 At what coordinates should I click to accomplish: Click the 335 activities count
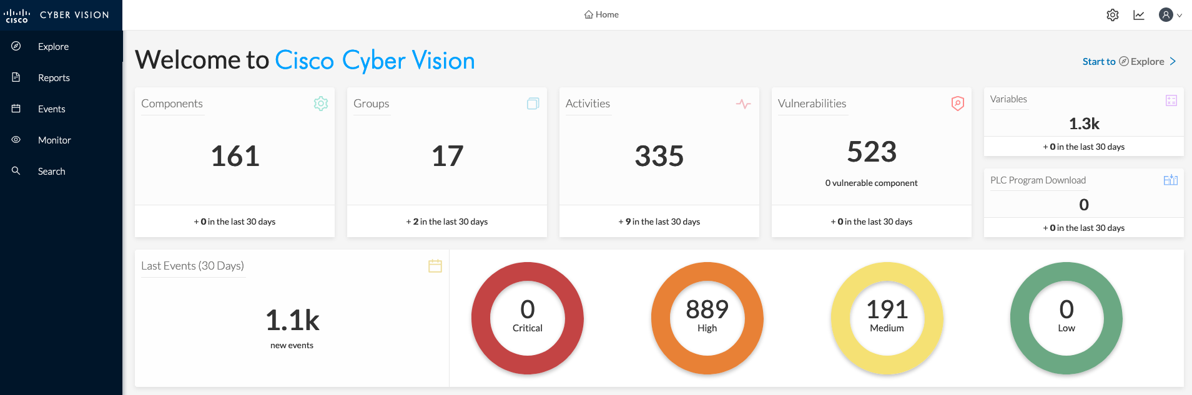click(659, 156)
